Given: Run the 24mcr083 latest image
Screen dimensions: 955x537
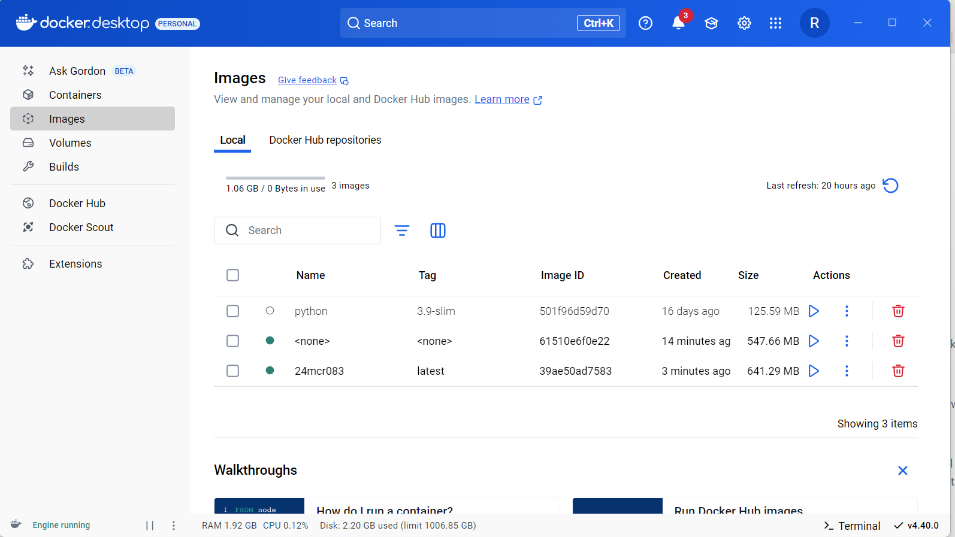Looking at the screenshot, I should 814,371.
